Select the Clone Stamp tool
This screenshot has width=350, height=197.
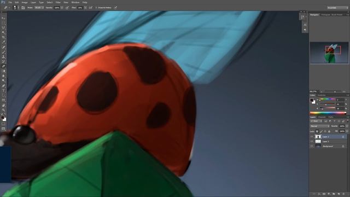click(3, 57)
